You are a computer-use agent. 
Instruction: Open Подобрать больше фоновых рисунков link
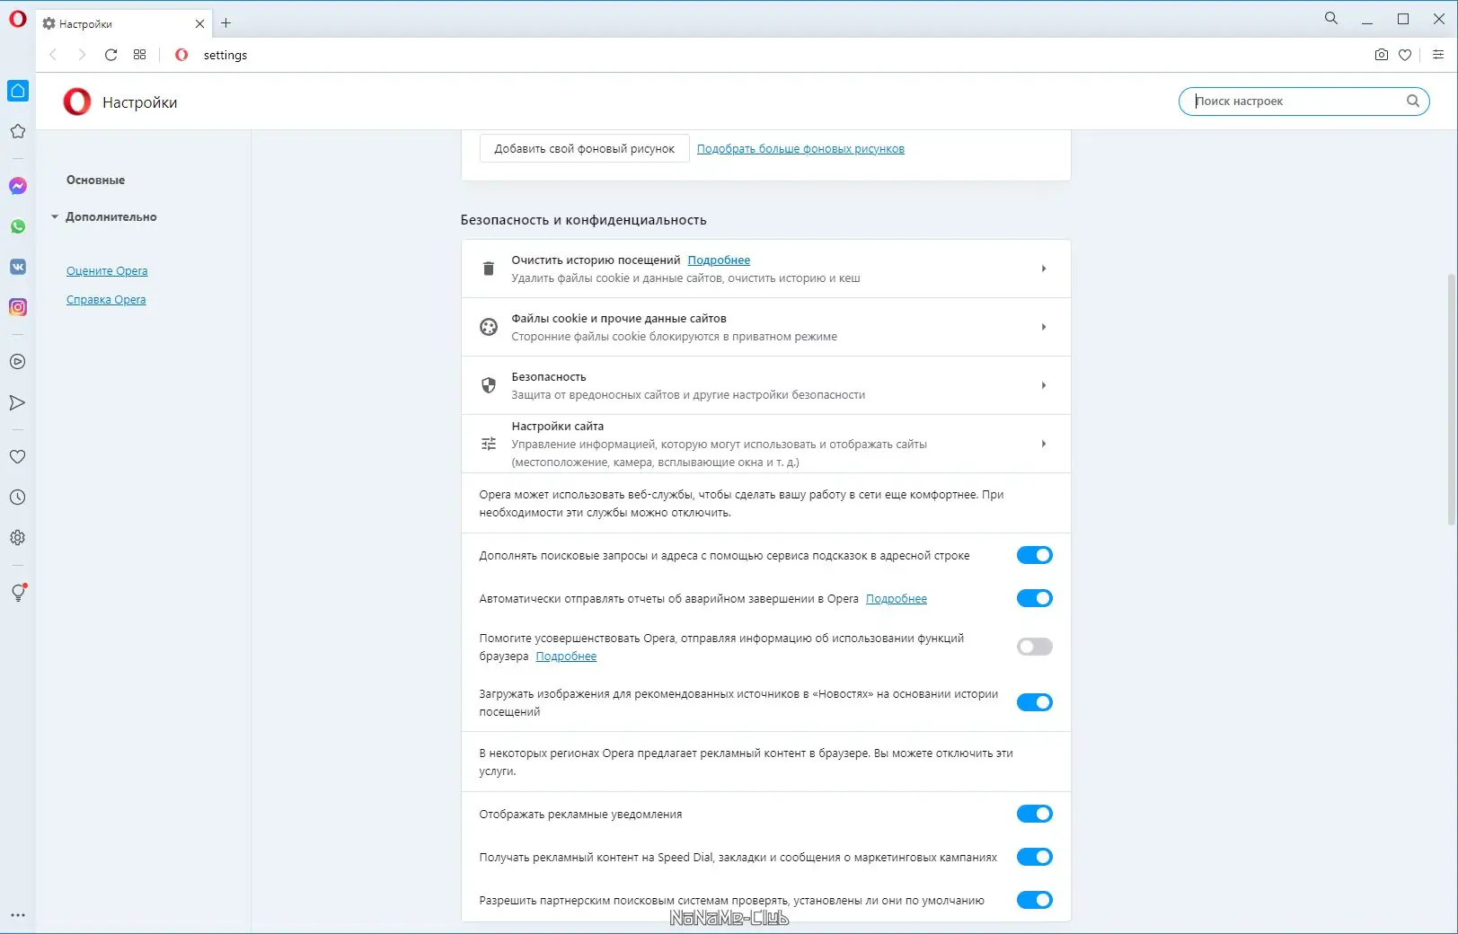click(800, 149)
